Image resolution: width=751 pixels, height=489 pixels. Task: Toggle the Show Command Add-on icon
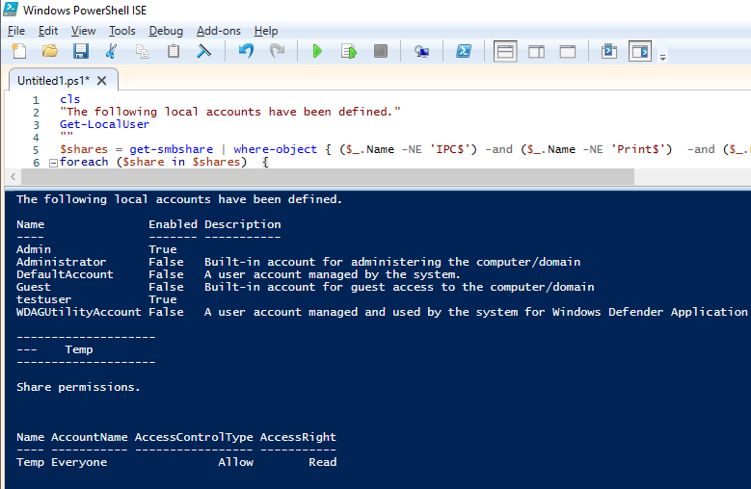(640, 52)
